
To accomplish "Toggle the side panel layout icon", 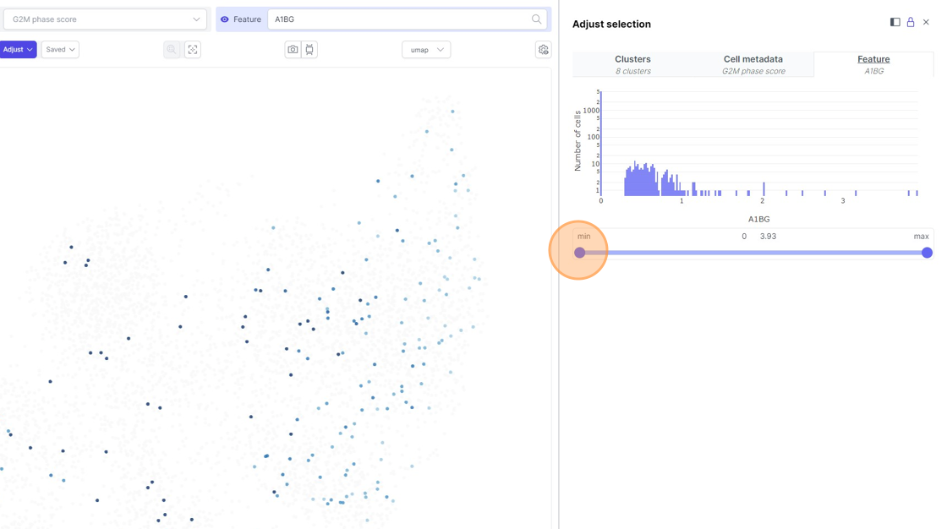I will [895, 22].
